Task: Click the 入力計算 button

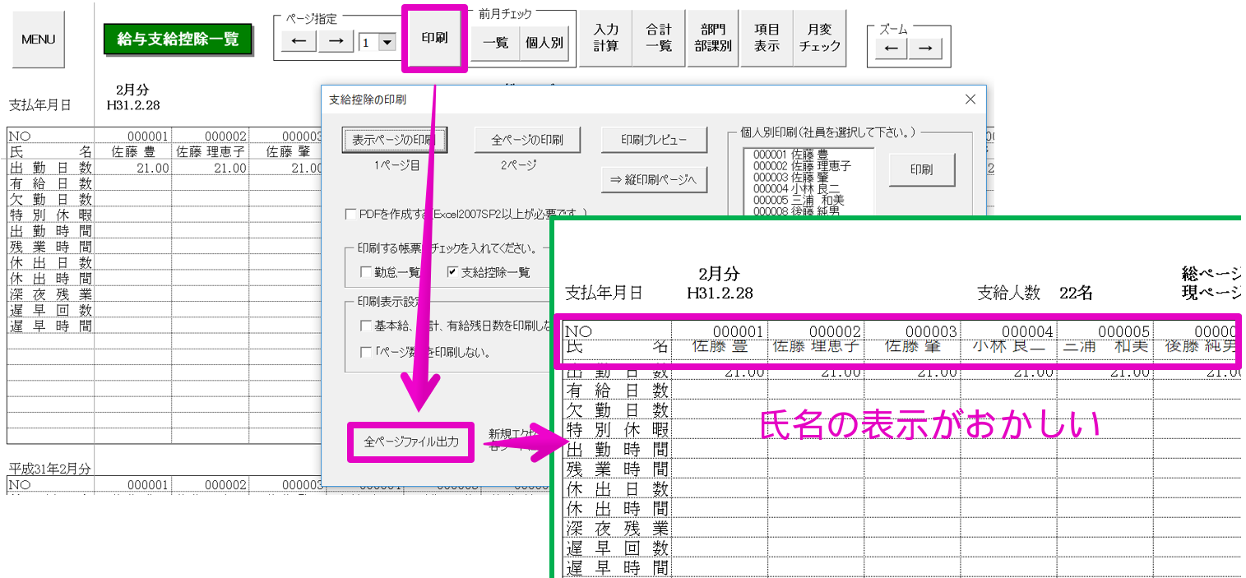Action: click(x=606, y=38)
